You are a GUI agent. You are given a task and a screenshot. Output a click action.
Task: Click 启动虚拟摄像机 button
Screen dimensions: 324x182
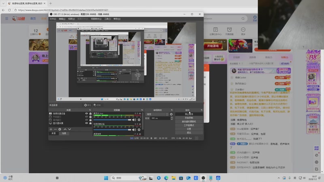(x=189, y=122)
